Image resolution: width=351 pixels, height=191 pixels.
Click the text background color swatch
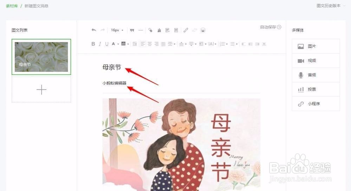tap(123, 44)
